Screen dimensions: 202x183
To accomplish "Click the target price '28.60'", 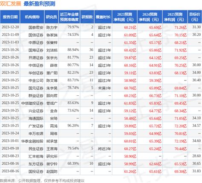I will click(196, 156).
